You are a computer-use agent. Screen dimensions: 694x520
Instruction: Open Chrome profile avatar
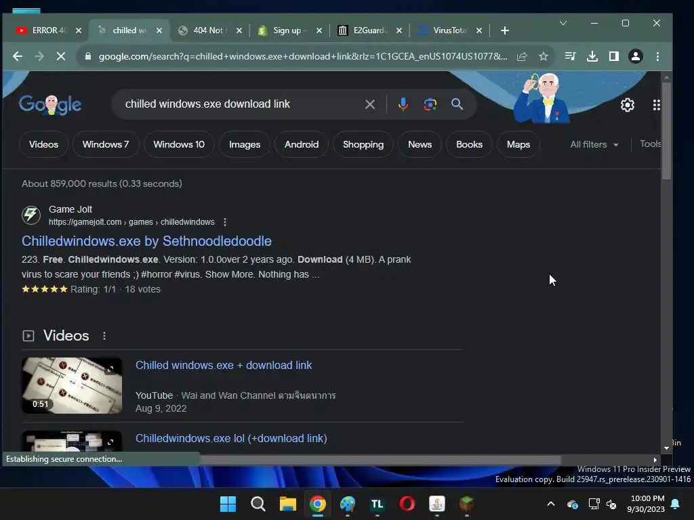tap(636, 56)
